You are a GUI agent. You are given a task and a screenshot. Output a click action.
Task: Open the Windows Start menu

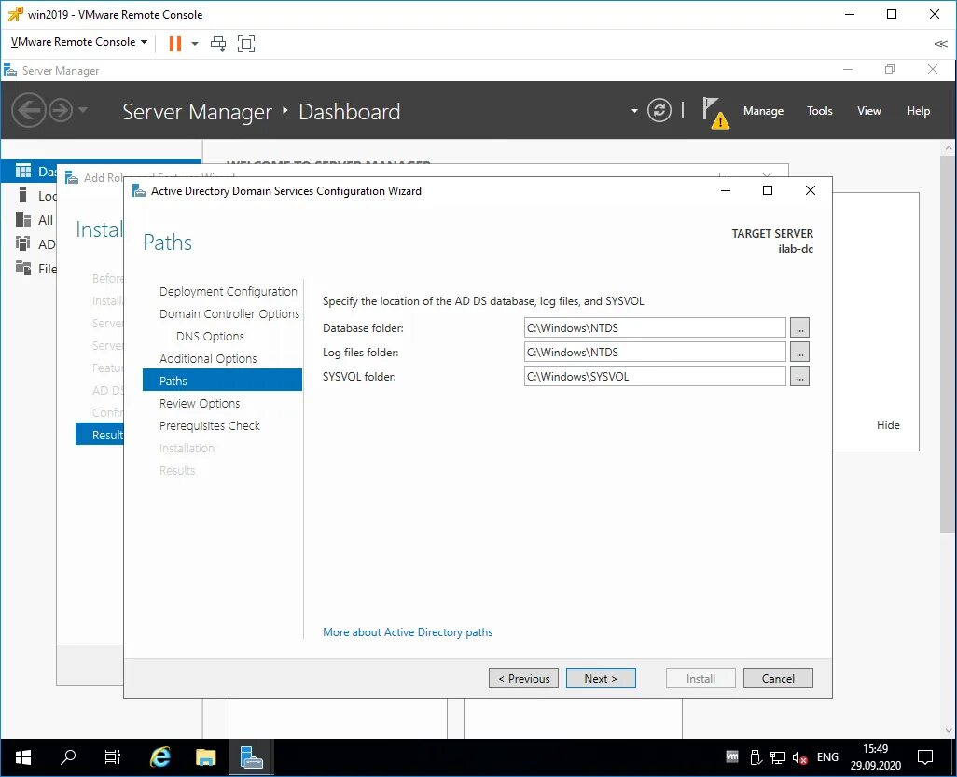(x=23, y=758)
